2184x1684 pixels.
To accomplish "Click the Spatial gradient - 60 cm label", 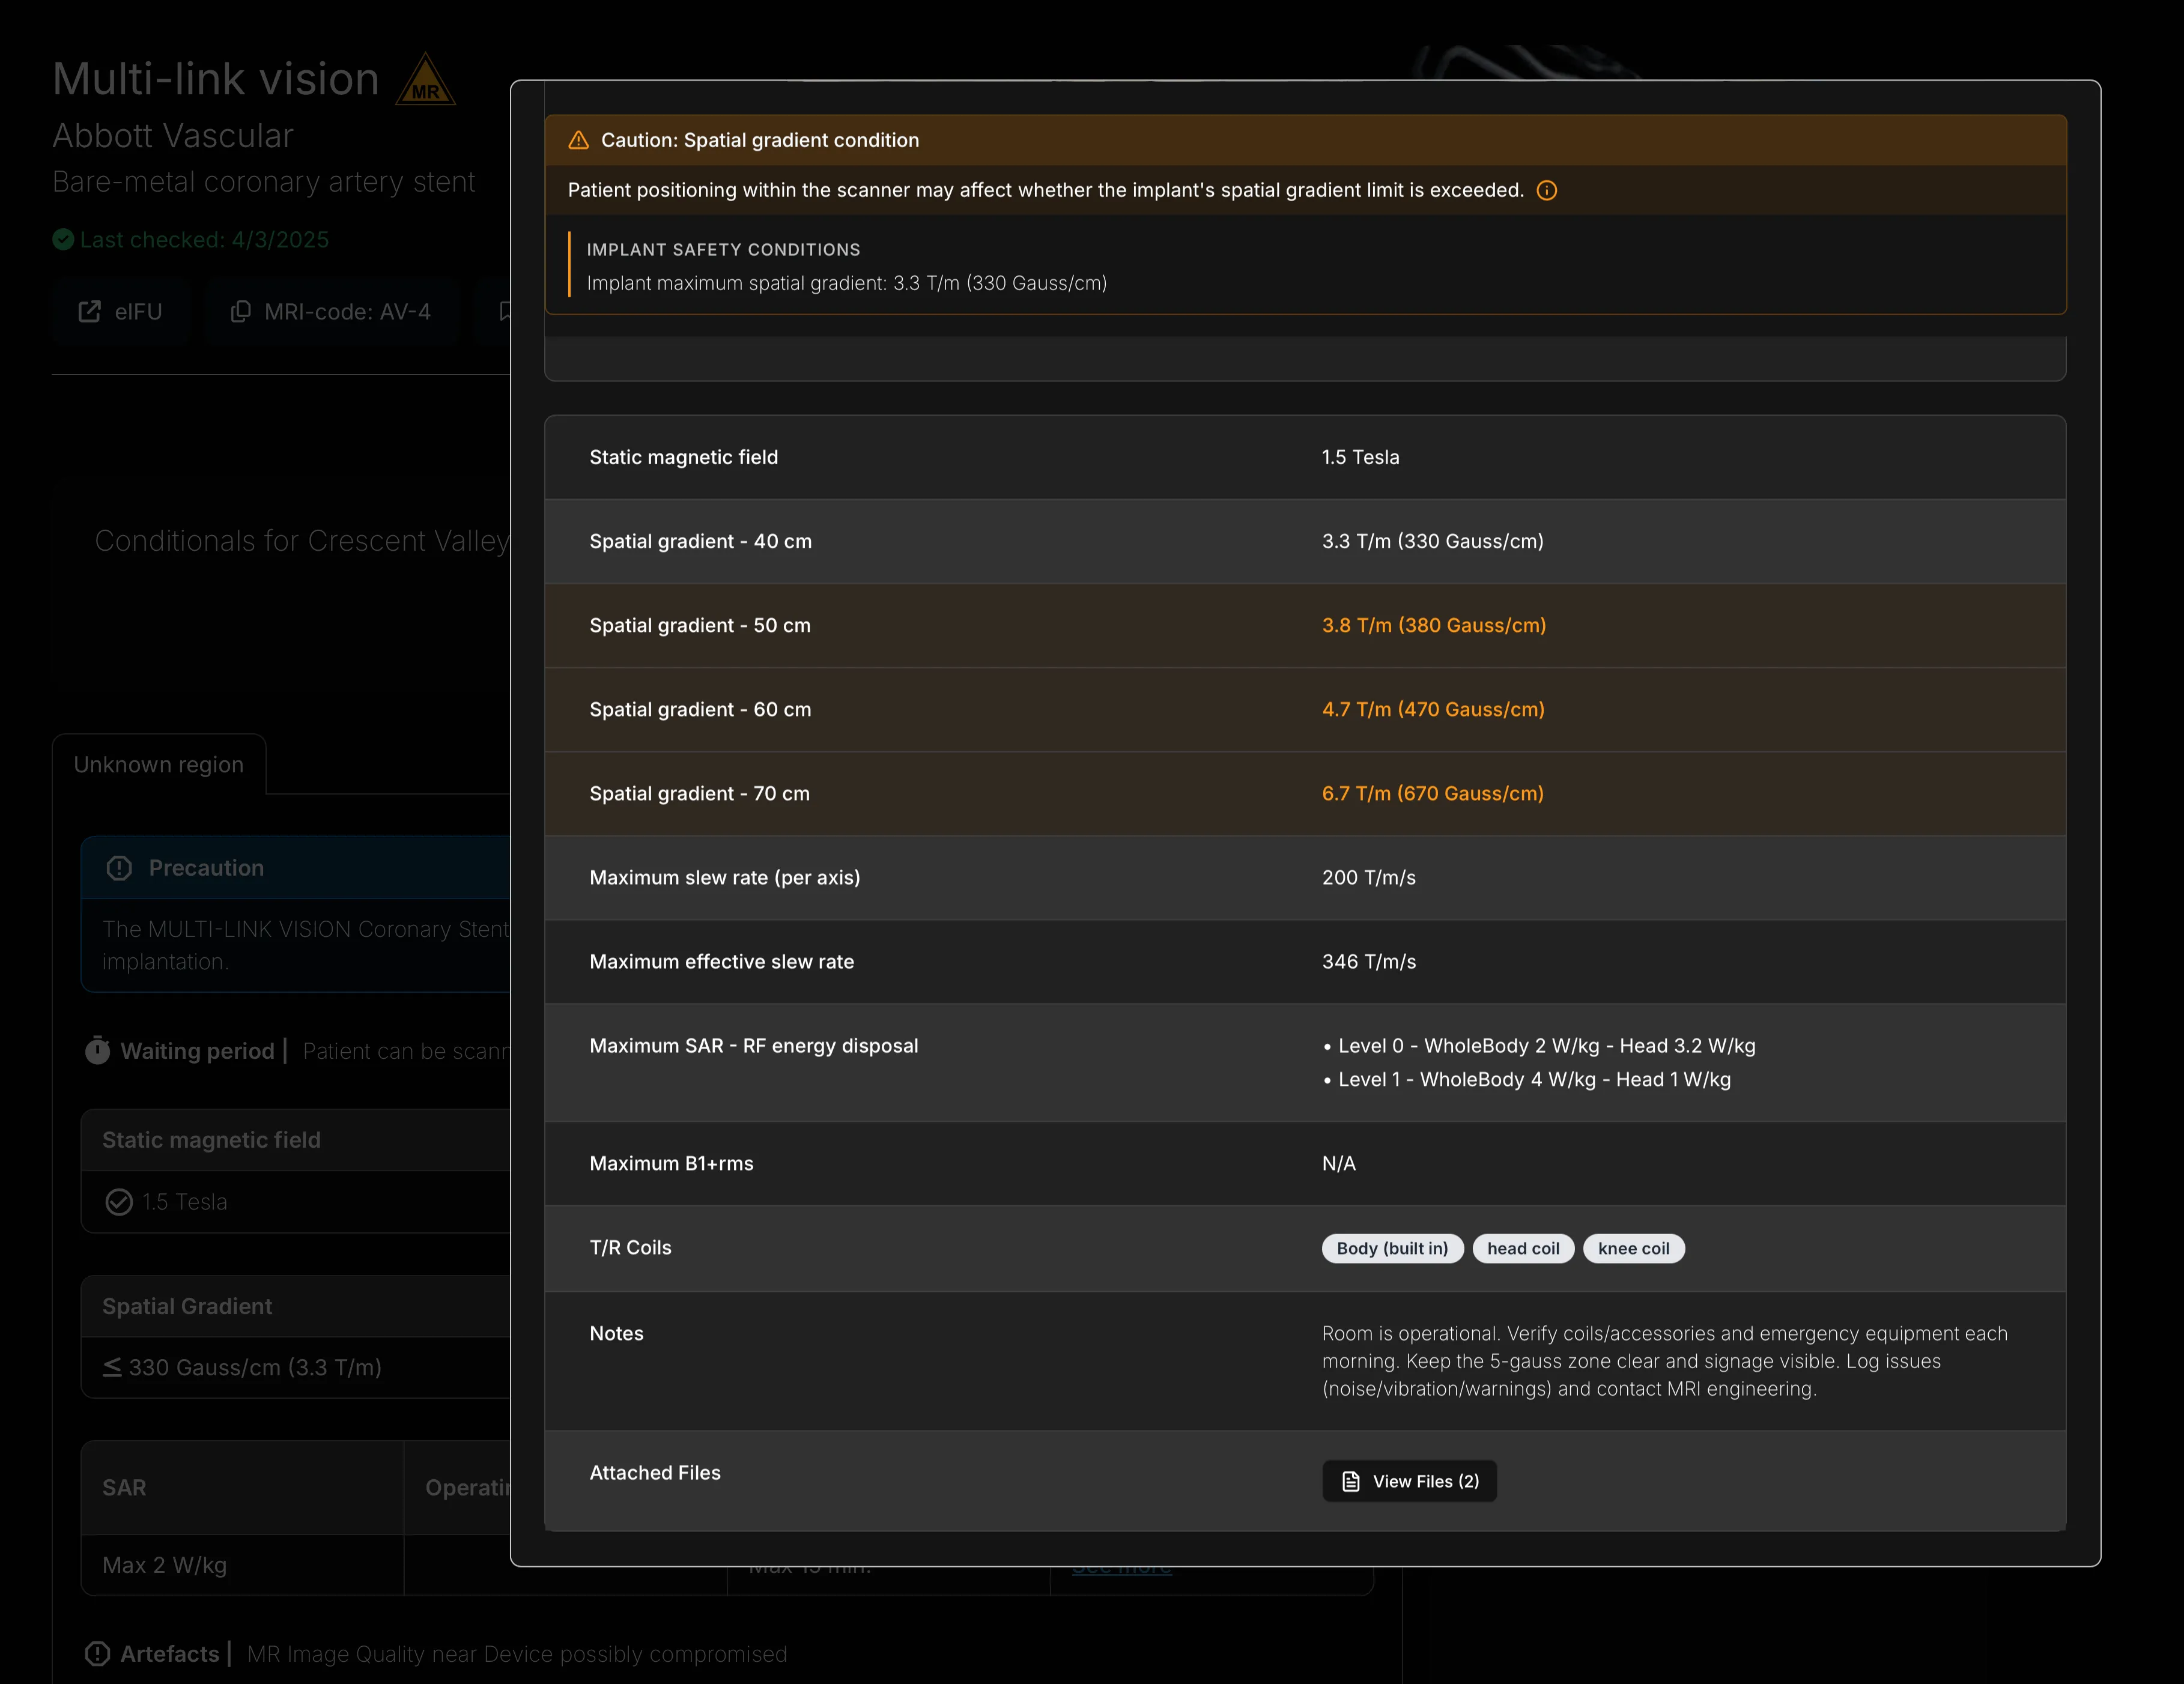I will coord(701,709).
